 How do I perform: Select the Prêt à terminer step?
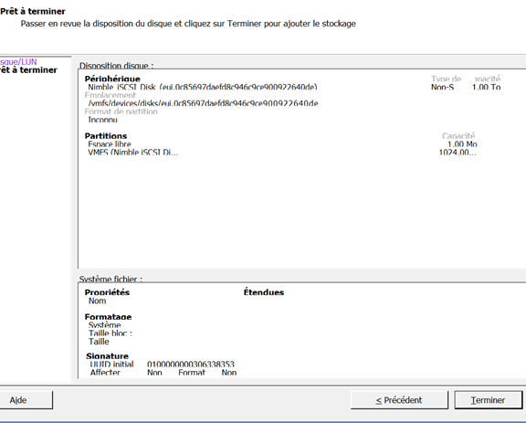pyautogui.click(x=28, y=69)
